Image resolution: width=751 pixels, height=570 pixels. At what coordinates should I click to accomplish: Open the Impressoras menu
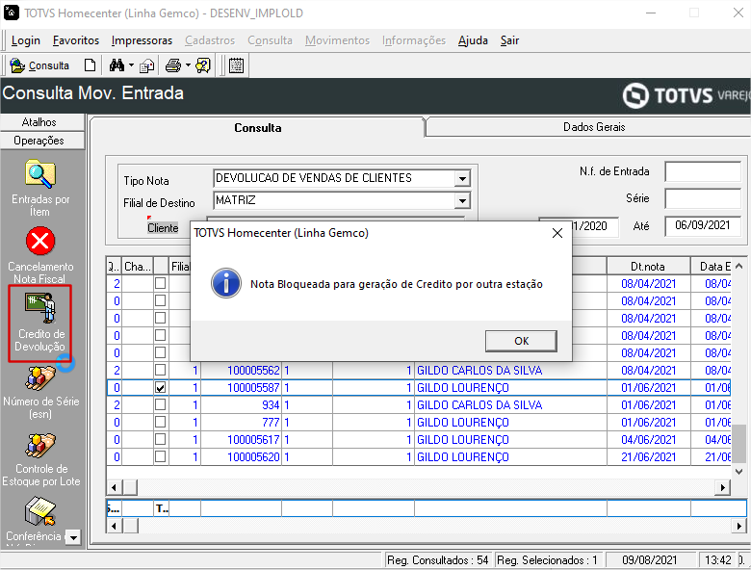pos(142,40)
